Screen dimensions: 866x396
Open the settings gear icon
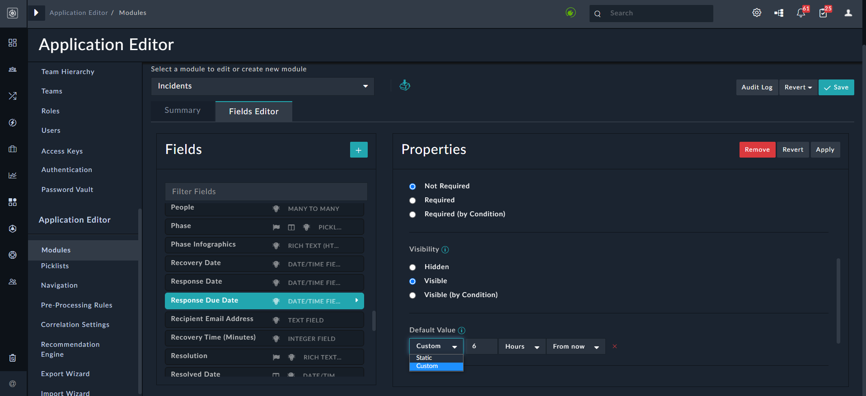point(757,13)
